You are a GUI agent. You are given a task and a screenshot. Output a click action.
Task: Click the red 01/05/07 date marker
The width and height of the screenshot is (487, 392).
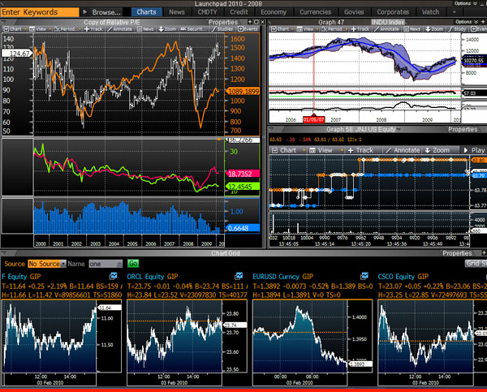pyautogui.click(x=314, y=119)
